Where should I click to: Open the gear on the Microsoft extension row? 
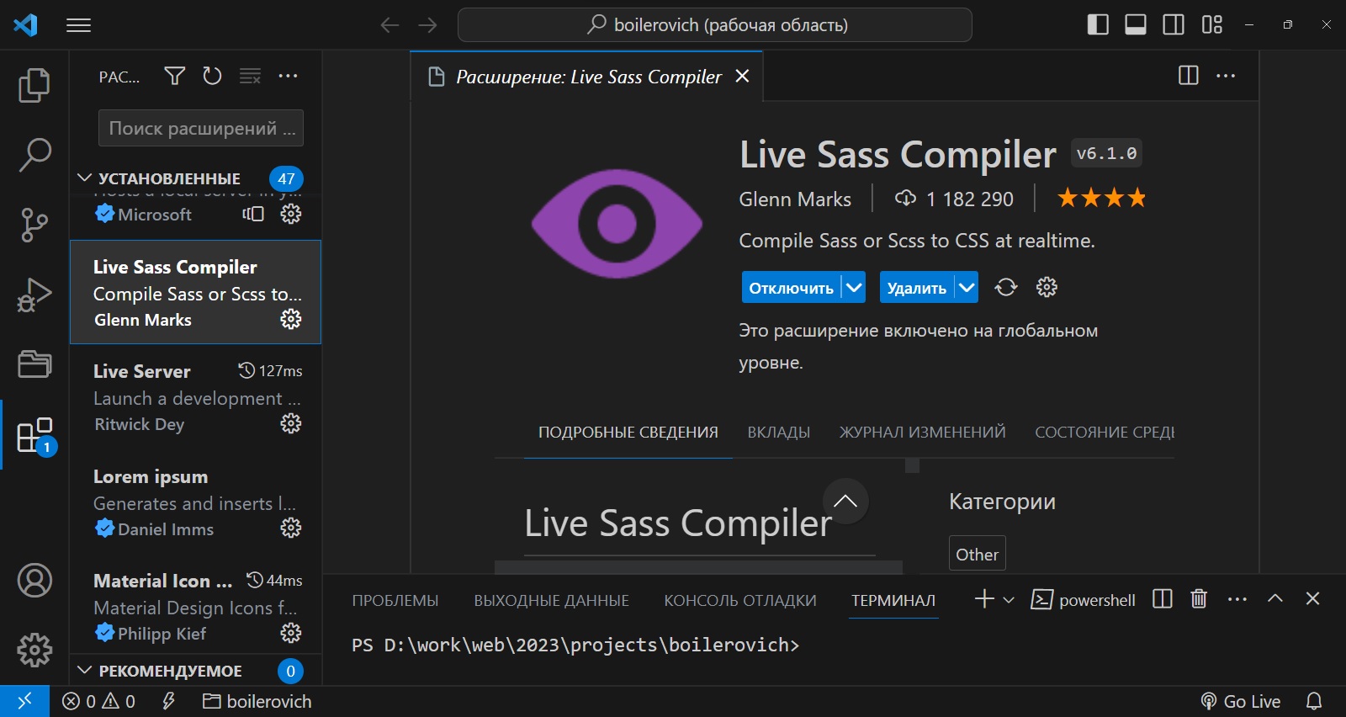pyautogui.click(x=291, y=214)
